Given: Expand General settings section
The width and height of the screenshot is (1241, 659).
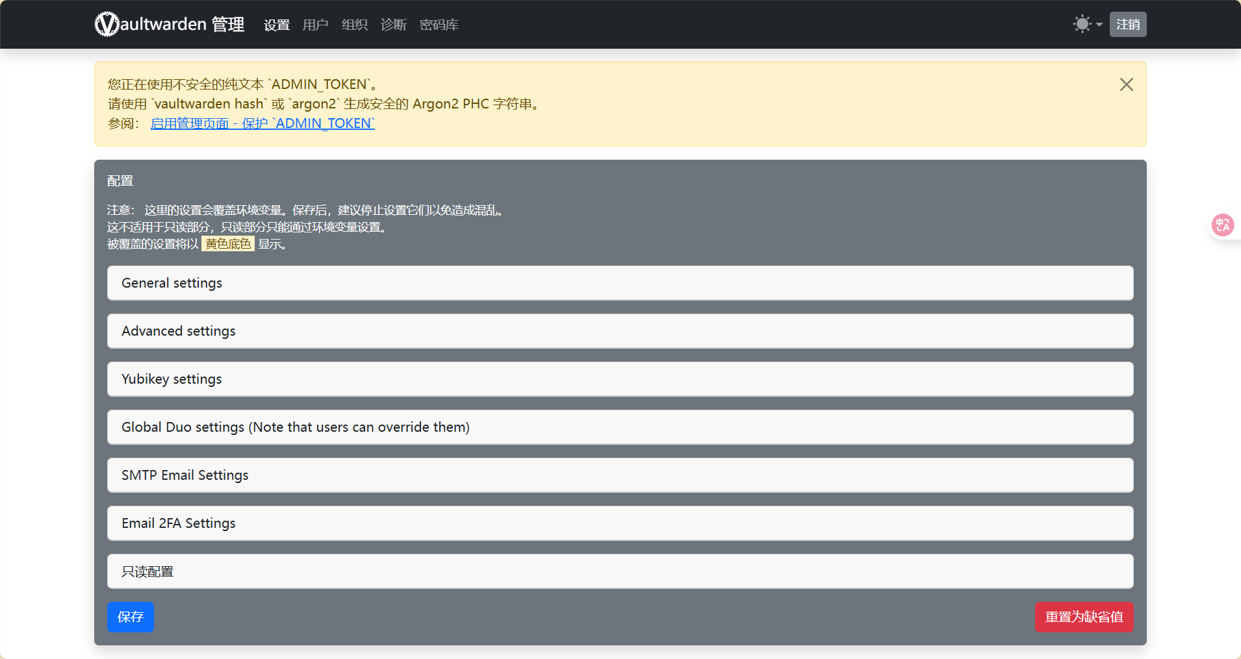Looking at the screenshot, I should click(620, 283).
